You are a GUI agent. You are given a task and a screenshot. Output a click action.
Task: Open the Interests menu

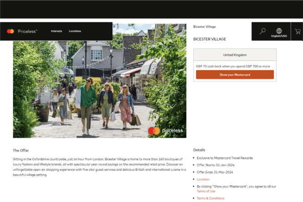tap(56, 31)
